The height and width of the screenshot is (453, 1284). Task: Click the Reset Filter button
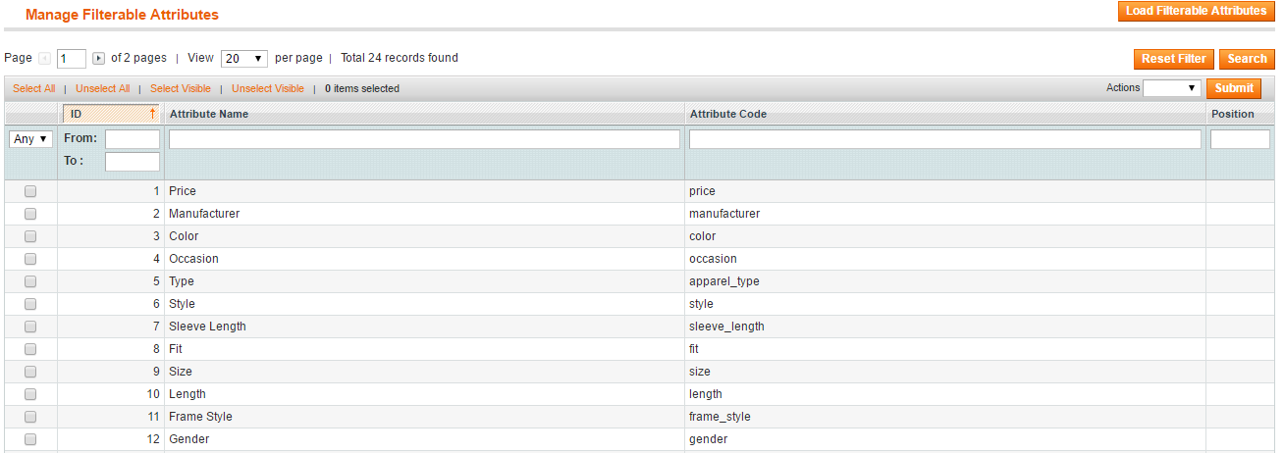coord(1174,59)
